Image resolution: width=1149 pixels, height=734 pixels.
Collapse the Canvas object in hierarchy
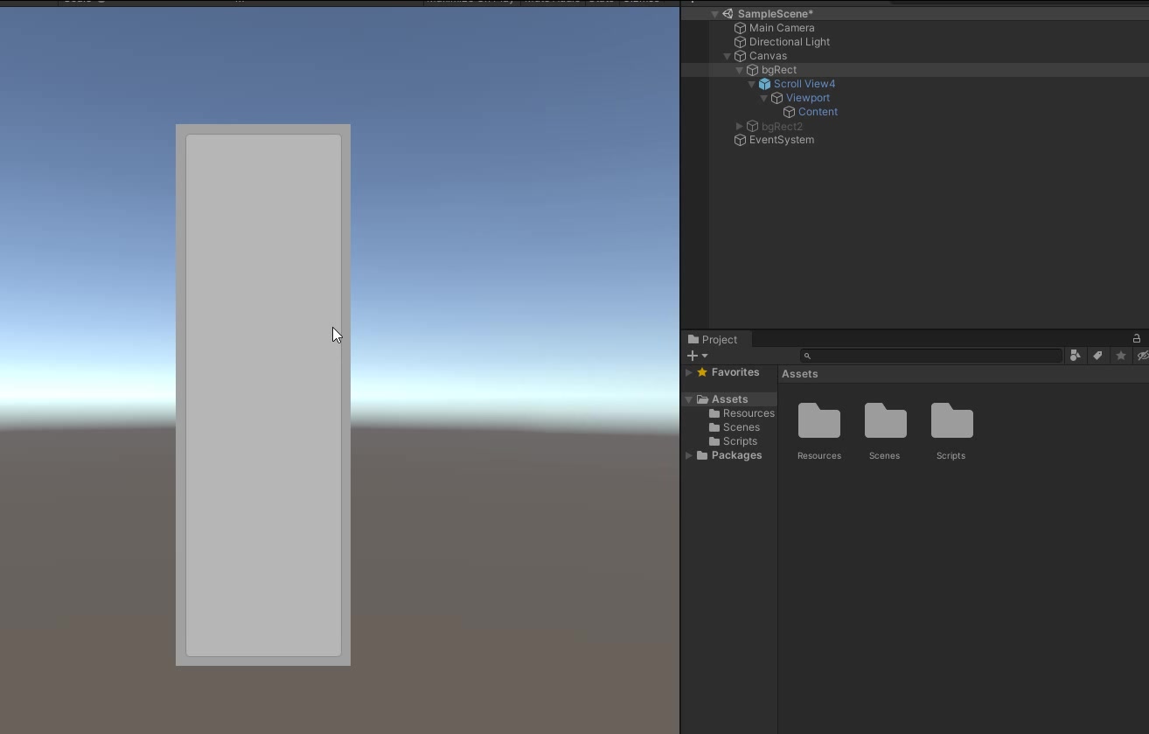pyautogui.click(x=727, y=56)
